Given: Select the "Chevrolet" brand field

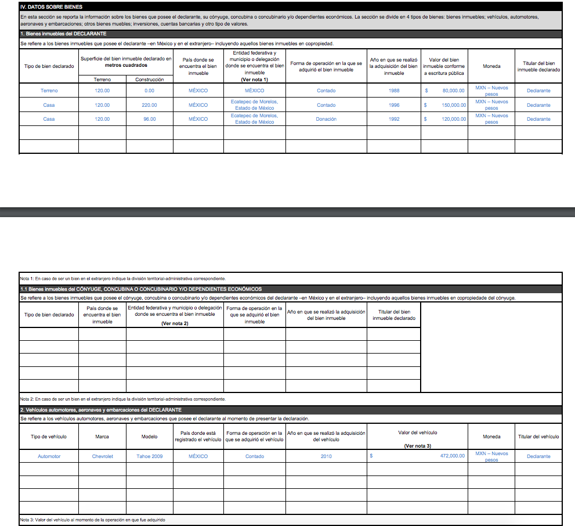Looking at the screenshot, I should click(102, 456).
